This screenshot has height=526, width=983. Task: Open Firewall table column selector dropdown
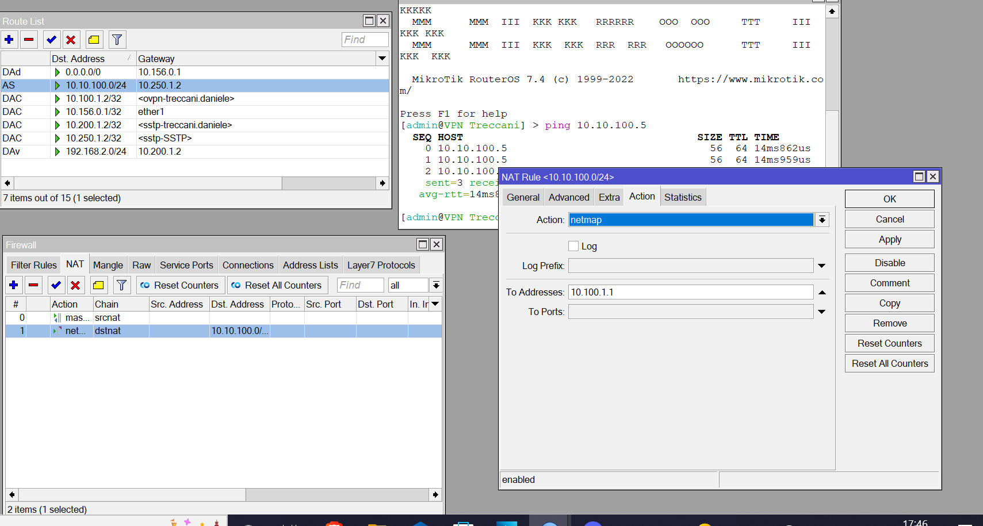tap(435, 304)
